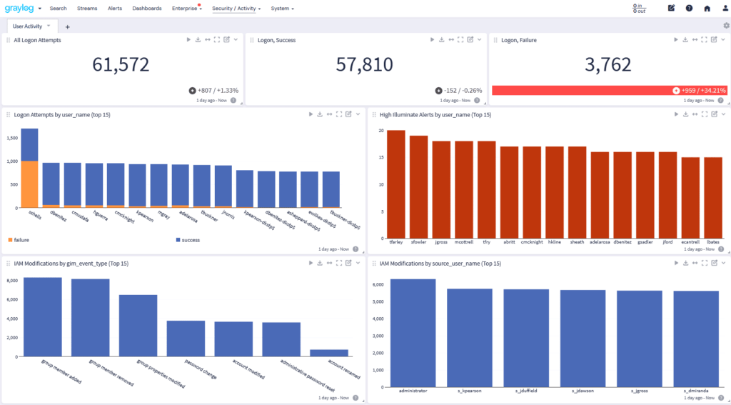Toggle the success series in chart legend

tap(188, 241)
